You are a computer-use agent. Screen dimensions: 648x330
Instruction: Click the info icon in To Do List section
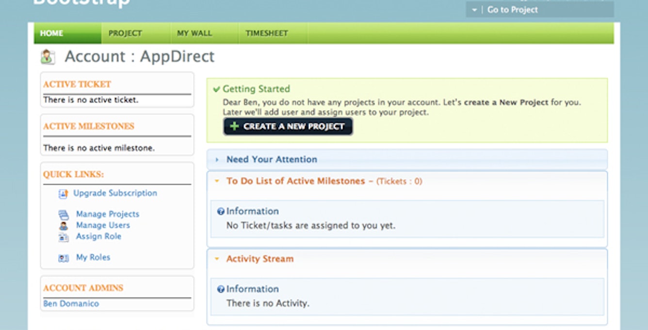click(x=221, y=212)
